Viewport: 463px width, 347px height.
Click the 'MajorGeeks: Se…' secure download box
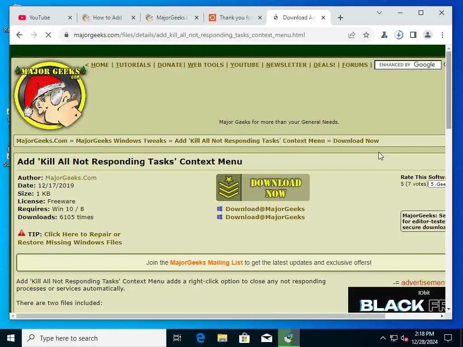(423, 221)
